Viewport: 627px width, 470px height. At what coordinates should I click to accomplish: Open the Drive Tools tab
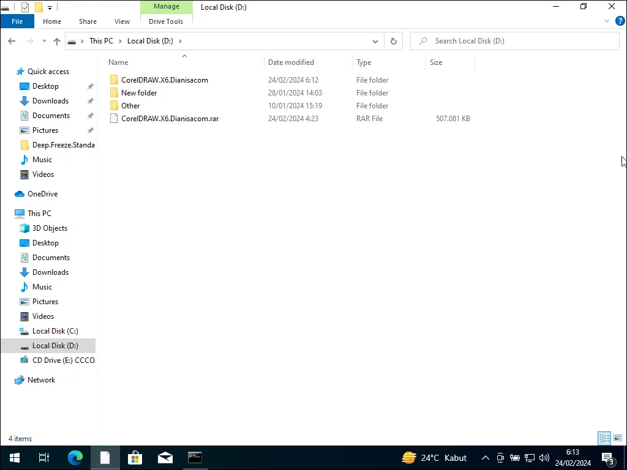click(166, 21)
